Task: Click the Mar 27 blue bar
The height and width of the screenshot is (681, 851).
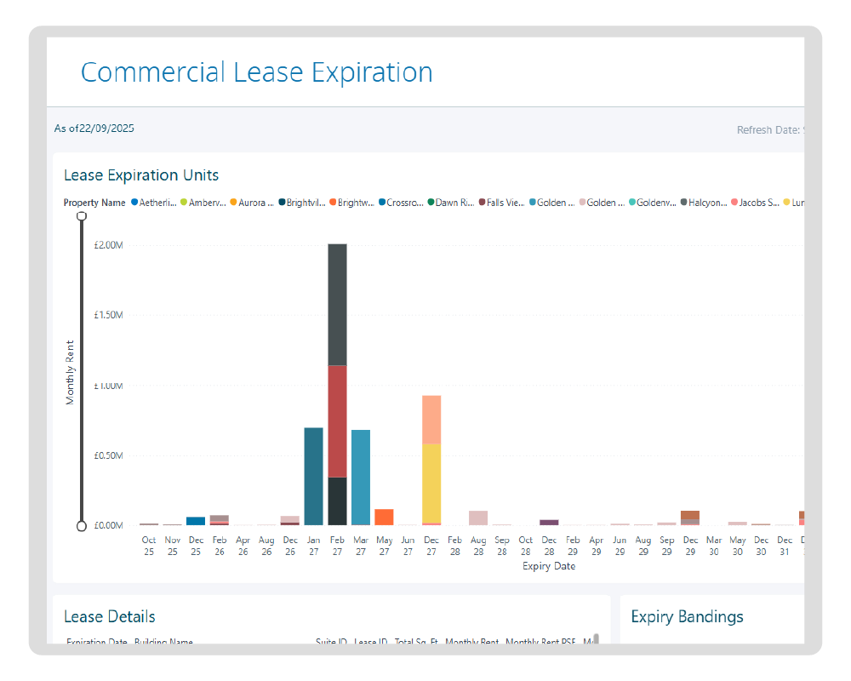Action: [x=361, y=477]
